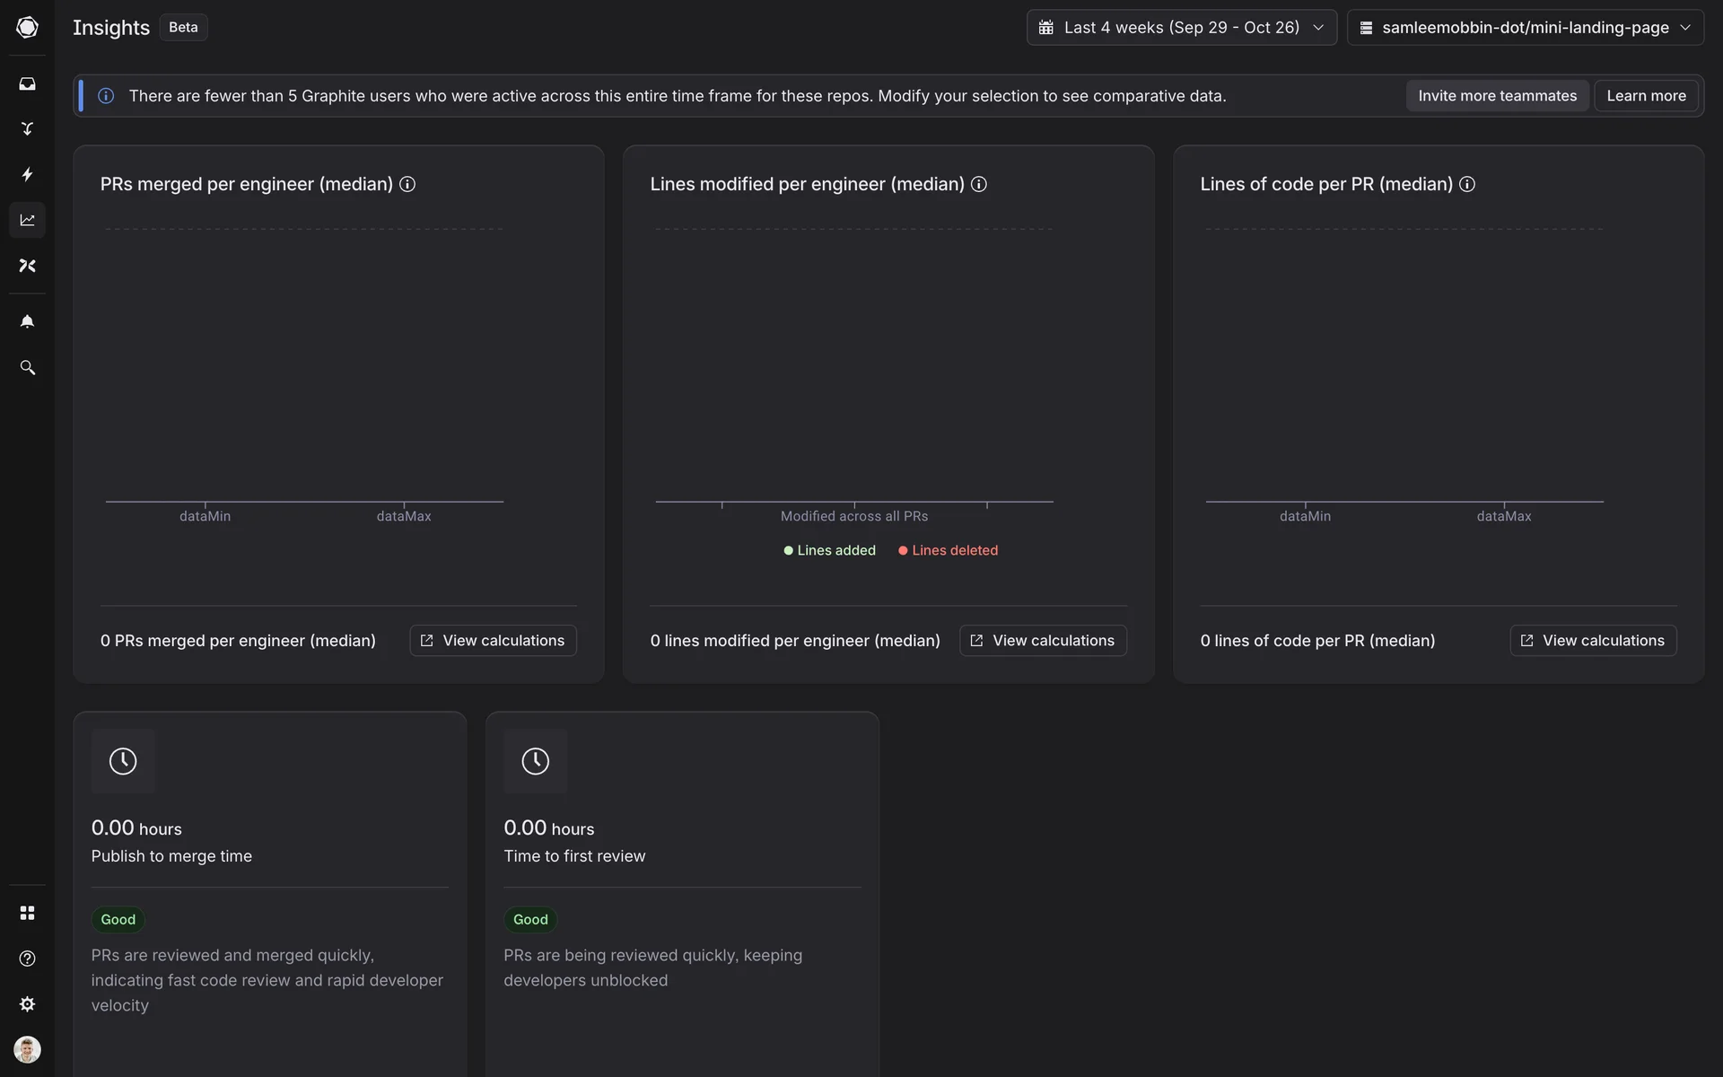
Task: Click the lightning bolt sidebar icon
Action: [x=27, y=174]
